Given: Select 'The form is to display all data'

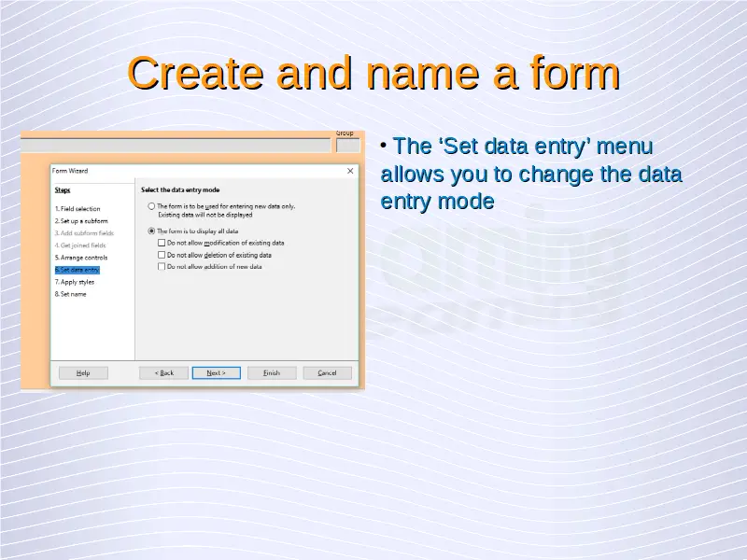Looking at the screenshot, I should (x=151, y=231).
